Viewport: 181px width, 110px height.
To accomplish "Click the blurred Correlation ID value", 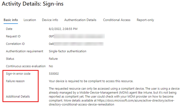I will (76, 44).
